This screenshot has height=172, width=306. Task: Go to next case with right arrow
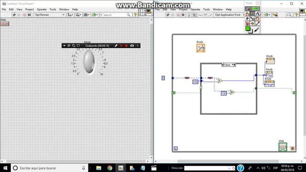coord(235,65)
